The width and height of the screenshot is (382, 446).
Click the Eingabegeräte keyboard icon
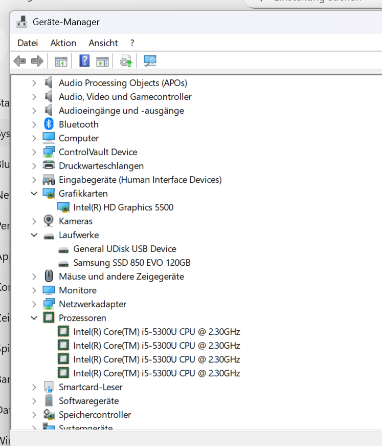(49, 180)
